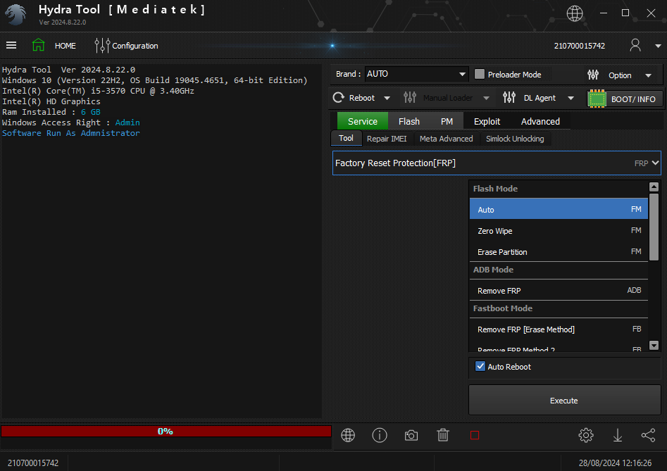Image resolution: width=667 pixels, height=471 pixels.
Task: Click the Hydra dragon logo icon
Action: (x=15, y=15)
